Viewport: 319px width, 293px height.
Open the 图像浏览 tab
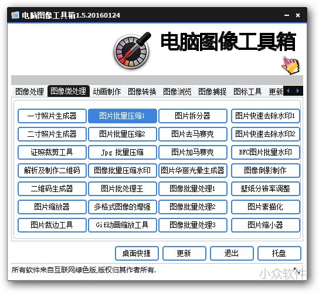[x=177, y=92]
